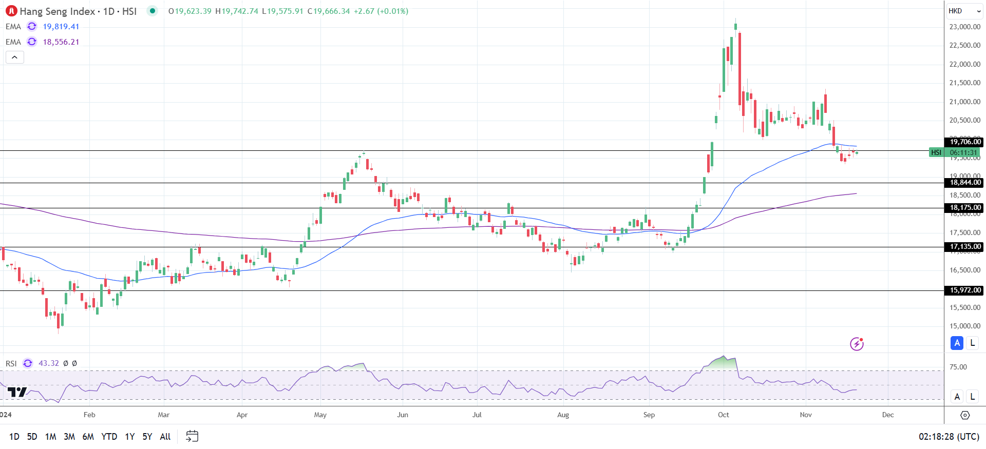
Task: Select the 1Y time range
Action: click(x=130, y=436)
